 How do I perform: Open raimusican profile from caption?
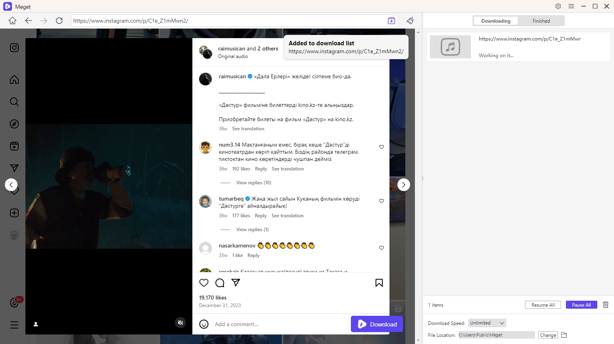tap(232, 76)
